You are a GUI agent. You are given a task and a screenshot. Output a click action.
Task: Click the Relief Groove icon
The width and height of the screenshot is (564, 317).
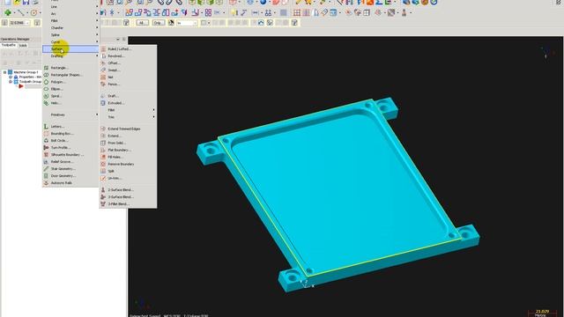tap(46, 162)
